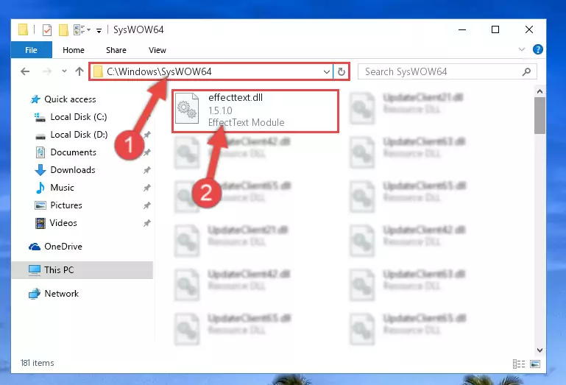Click the OneDrive cloud icon
This screenshot has height=385, width=566.
[x=35, y=247]
